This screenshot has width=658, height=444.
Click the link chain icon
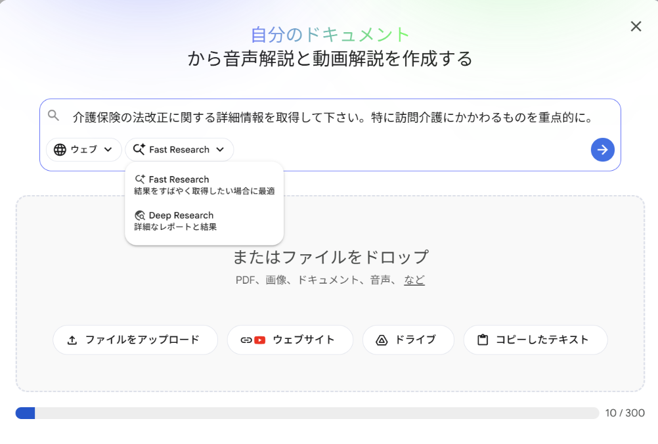246,340
